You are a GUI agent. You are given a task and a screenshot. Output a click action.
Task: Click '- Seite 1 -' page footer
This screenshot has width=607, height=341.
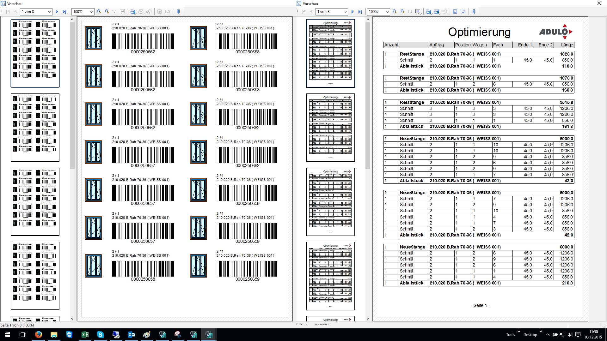pyautogui.click(x=480, y=305)
